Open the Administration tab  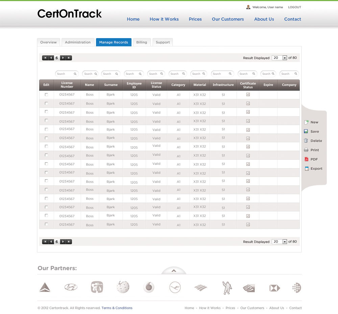click(x=78, y=42)
